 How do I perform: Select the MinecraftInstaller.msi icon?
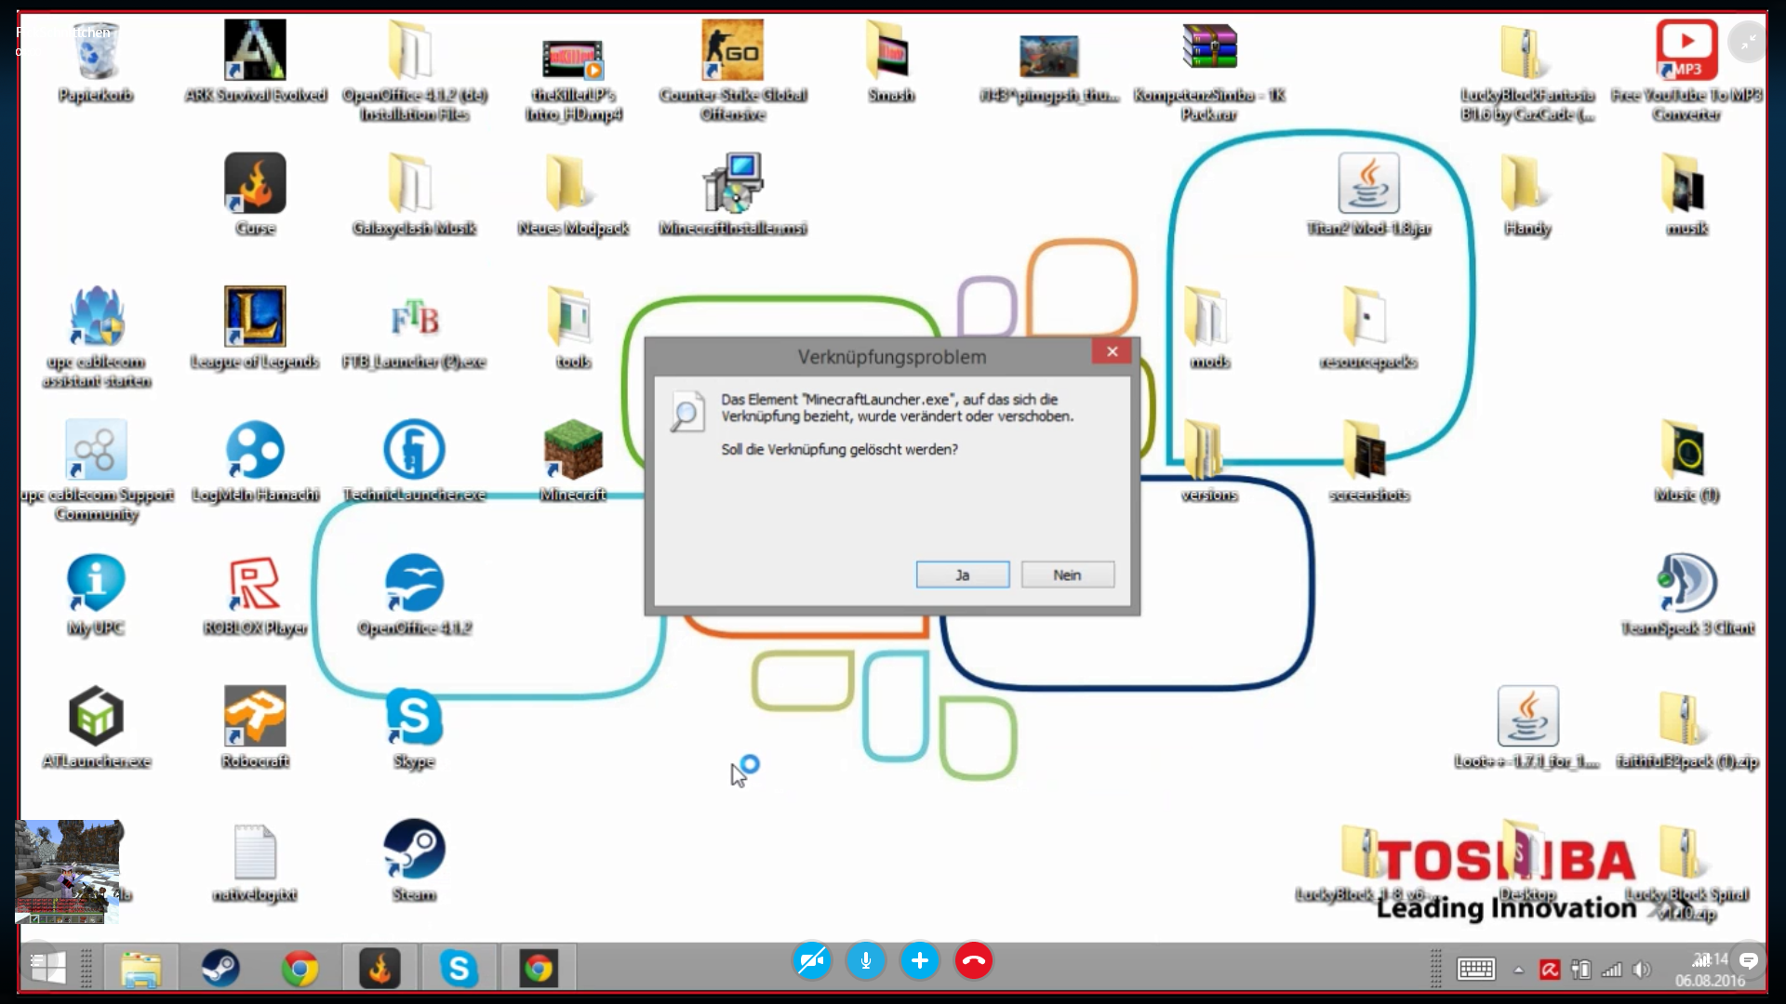pos(733,195)
